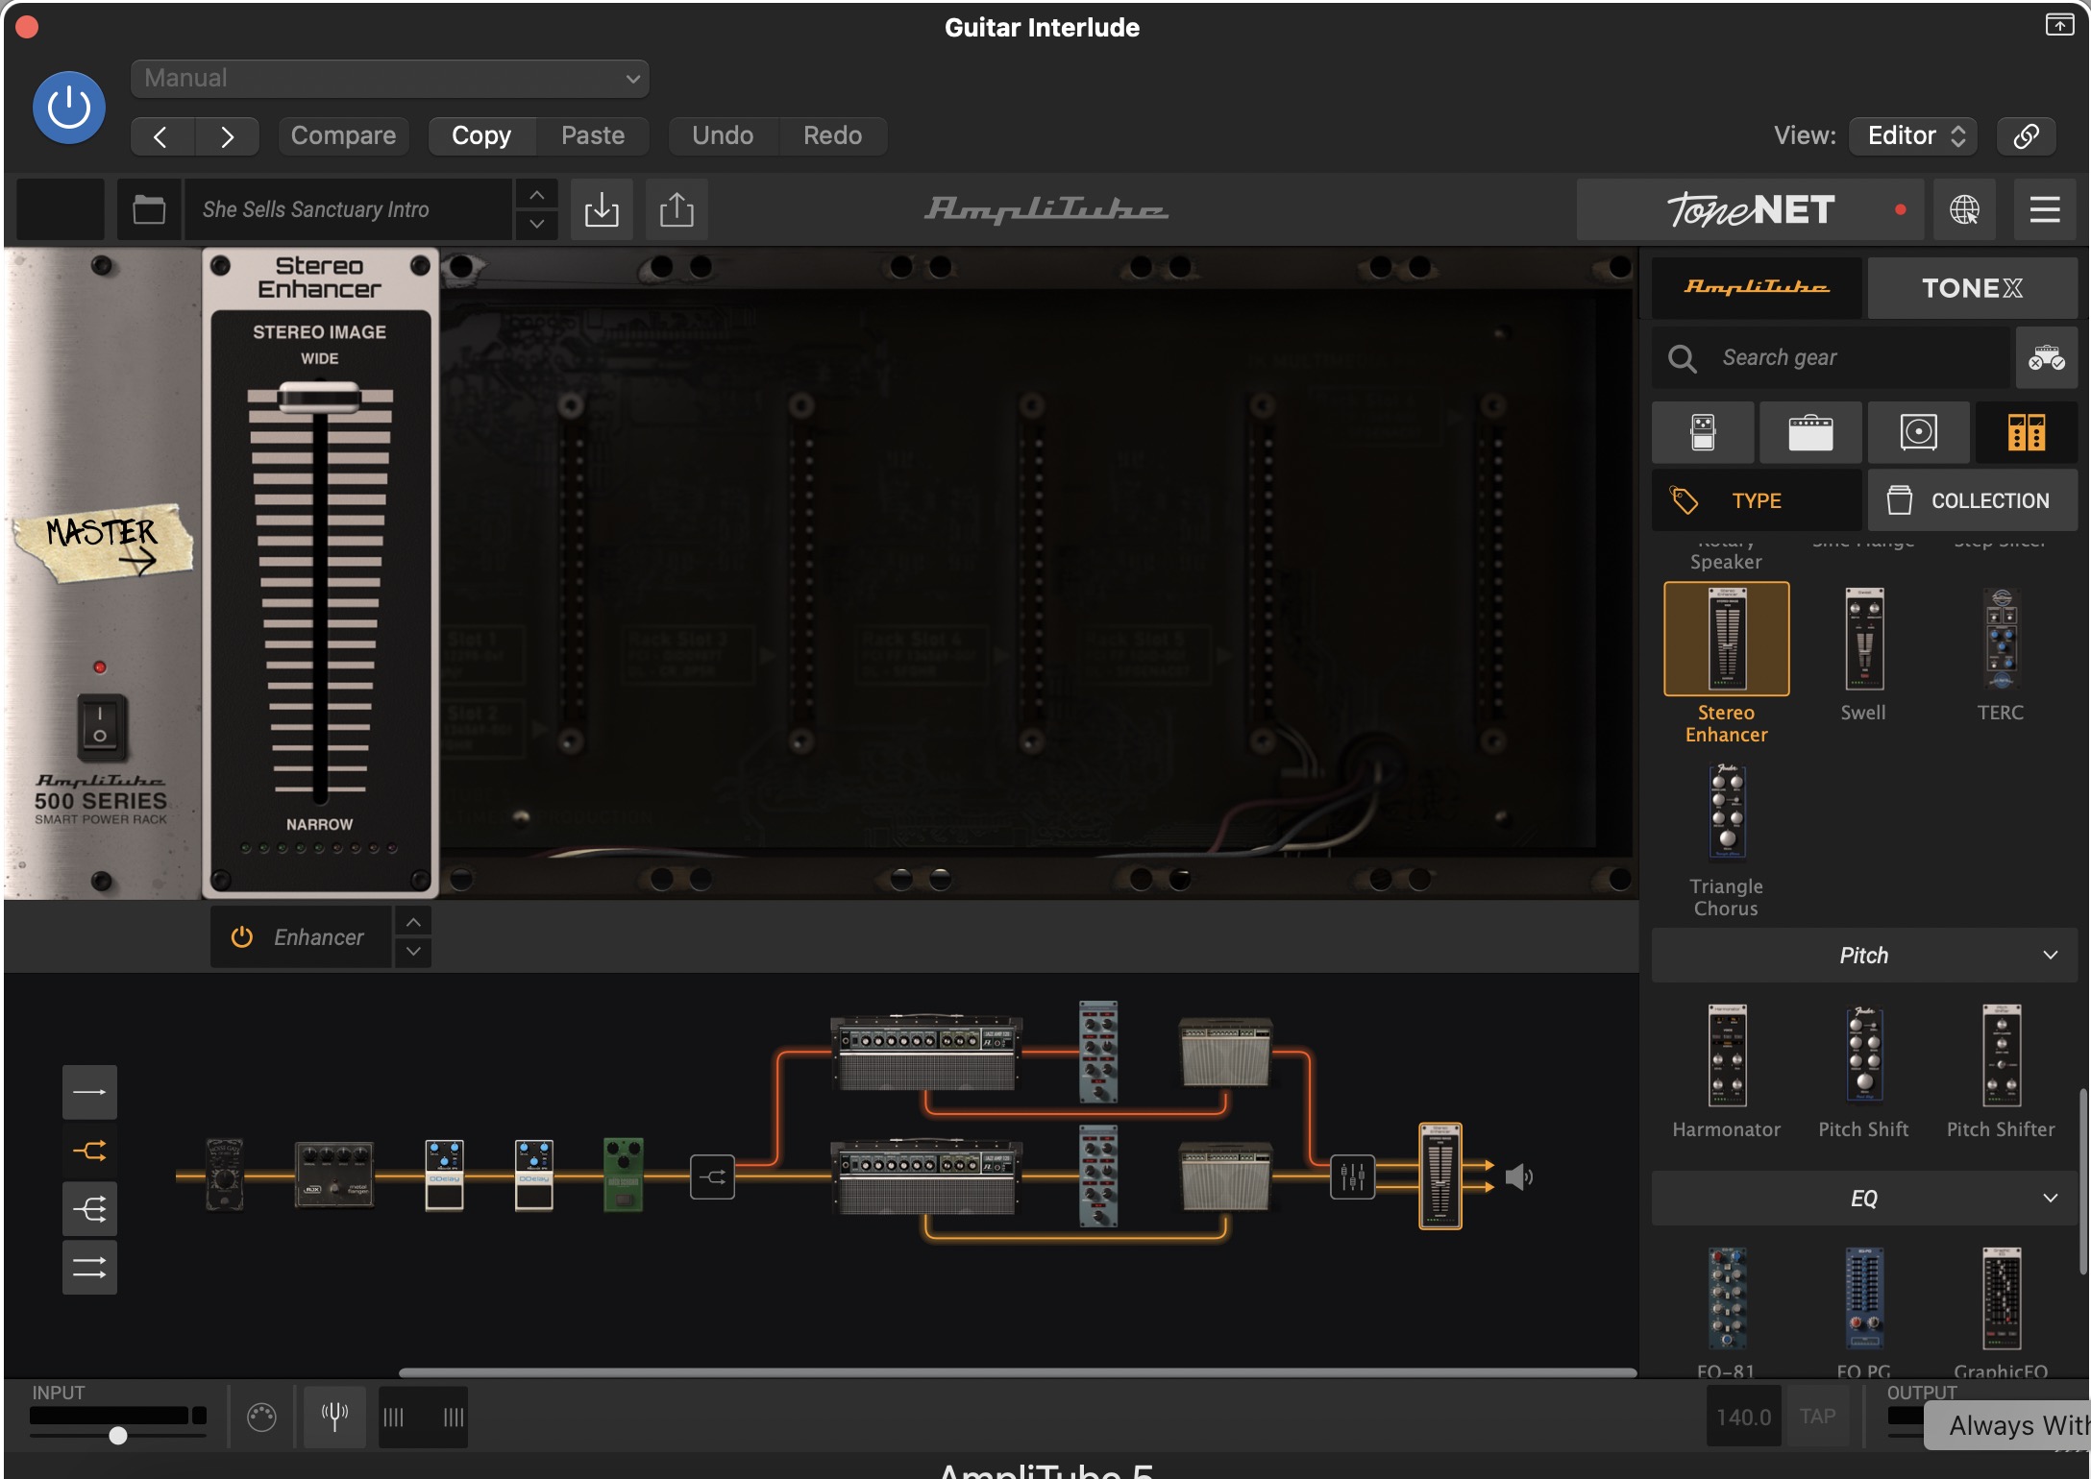Open the View Editor dropdown
2091x1479 pixels.
(x=1913, y=135)
